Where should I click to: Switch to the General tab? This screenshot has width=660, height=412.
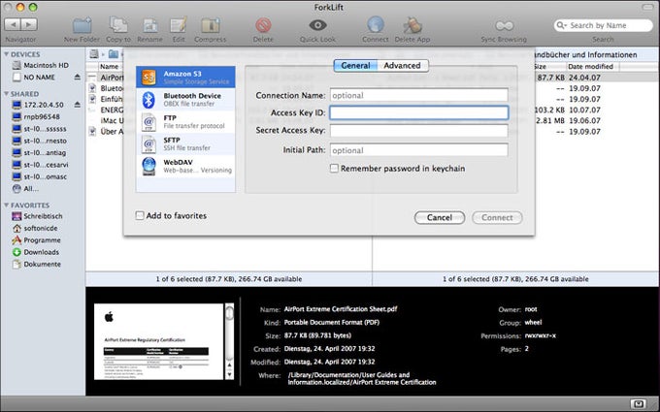(x=355, y=66)
